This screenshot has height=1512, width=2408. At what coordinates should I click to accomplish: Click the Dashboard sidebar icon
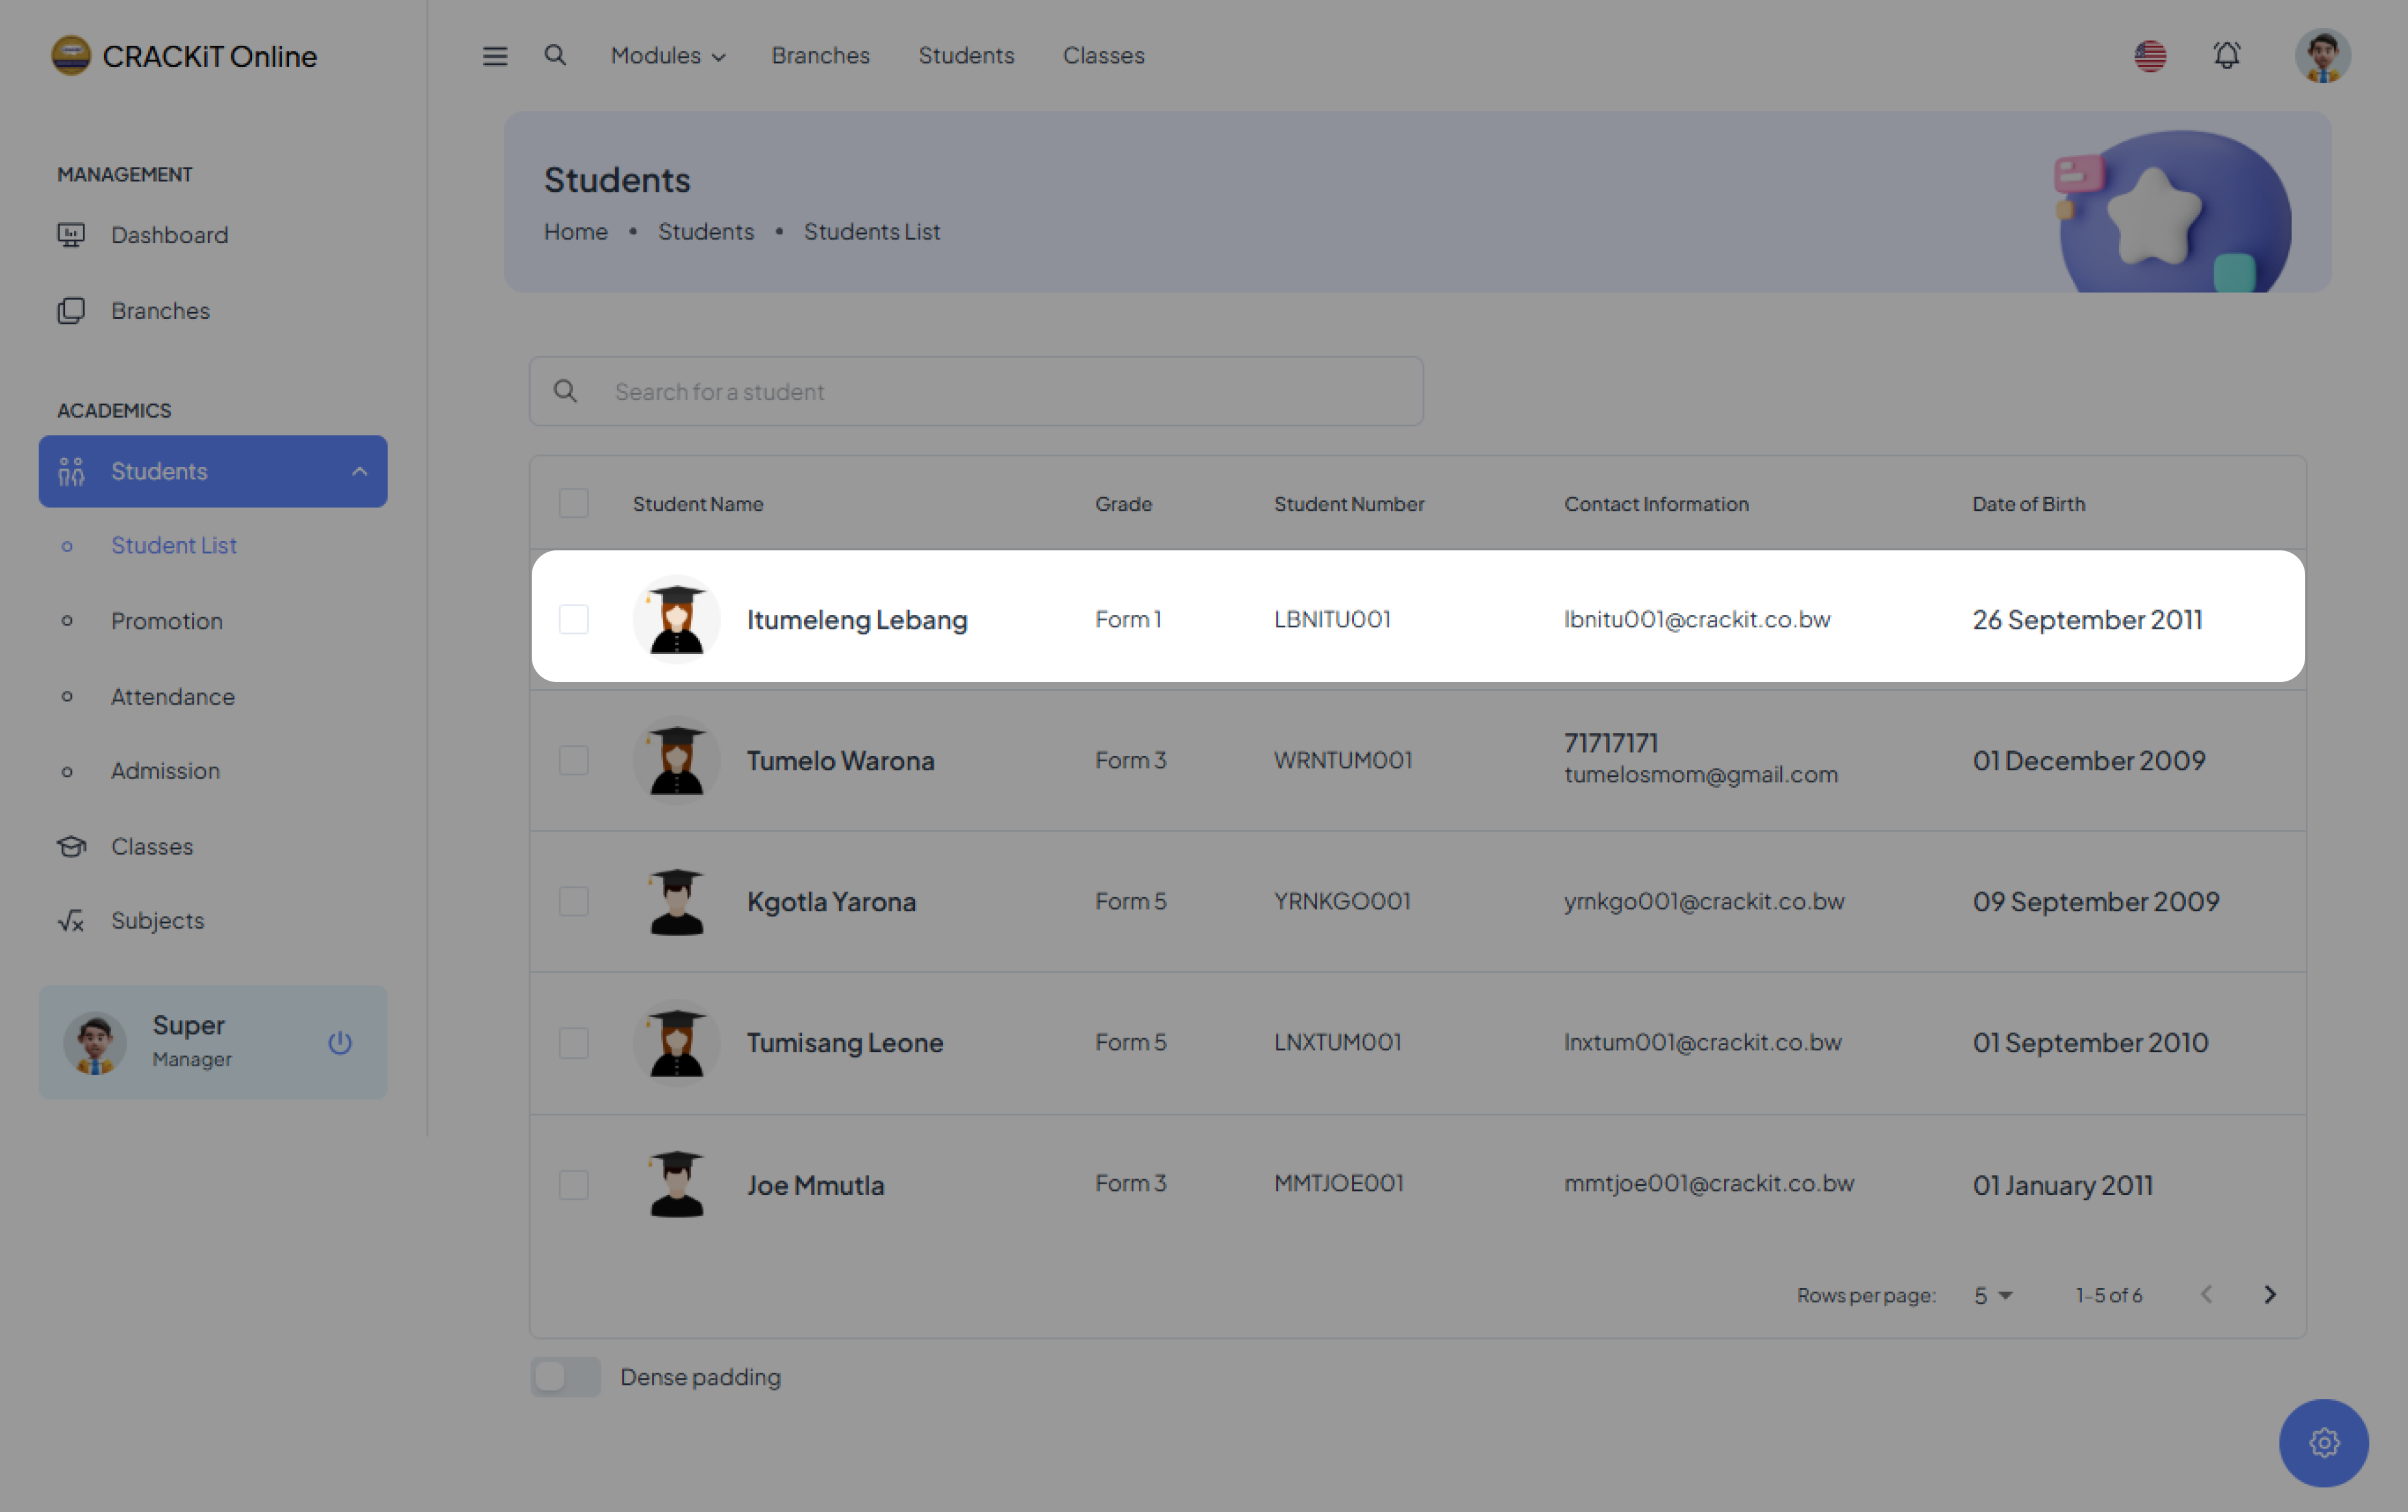pyautogui.click(x=71, y=235)
